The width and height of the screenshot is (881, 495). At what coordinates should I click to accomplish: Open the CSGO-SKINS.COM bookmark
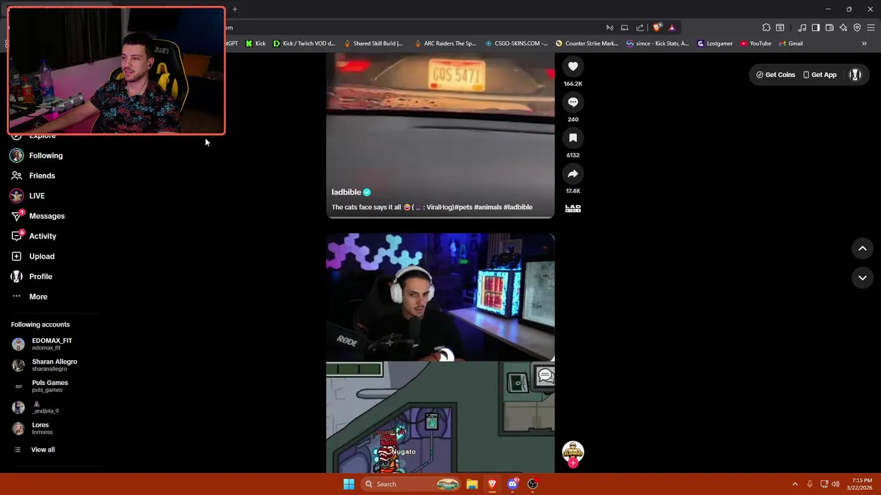point(516,43)
